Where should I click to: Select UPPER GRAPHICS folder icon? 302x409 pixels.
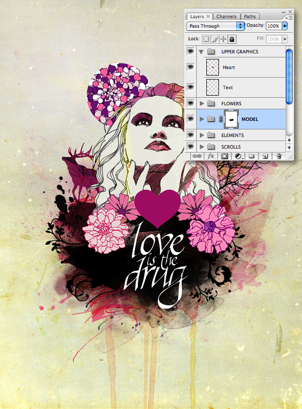211,52
